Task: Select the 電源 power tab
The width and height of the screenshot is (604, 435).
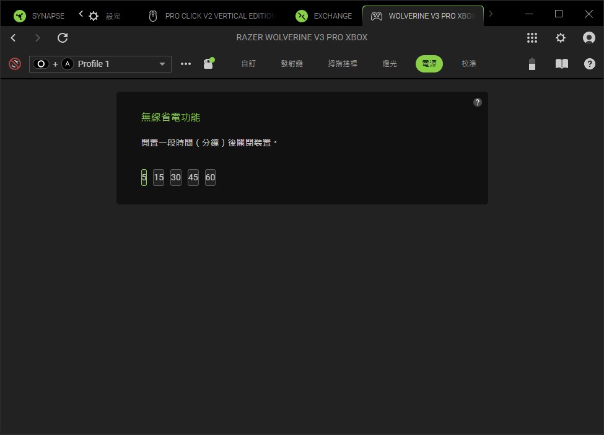Action: click(429, 64)
